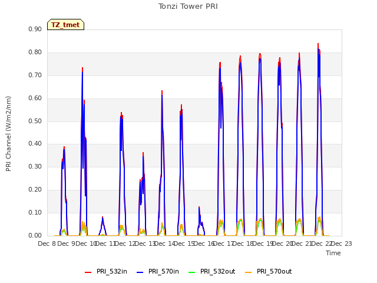This screenshot has height=283, width=377.
Task: Click the PRI_532out legend entry
Action: pos(212,271)
